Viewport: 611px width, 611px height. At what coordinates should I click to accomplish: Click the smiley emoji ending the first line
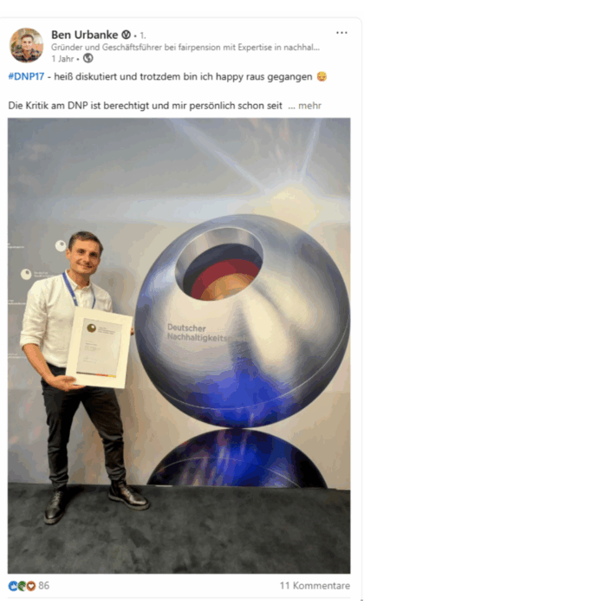[322, 76]
